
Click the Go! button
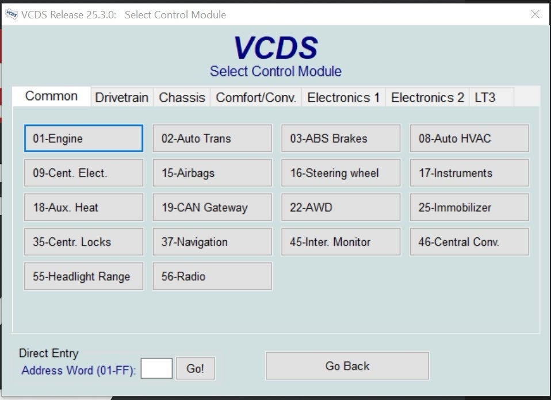pos(196,368)
